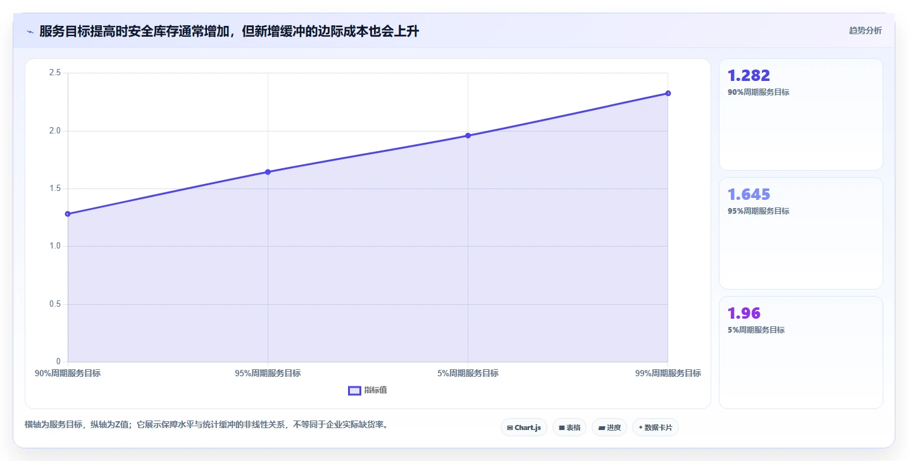Select the 数据卡片 tag chip
The height and width of the screenshot is (461, 908).
[x=655, y=427]
